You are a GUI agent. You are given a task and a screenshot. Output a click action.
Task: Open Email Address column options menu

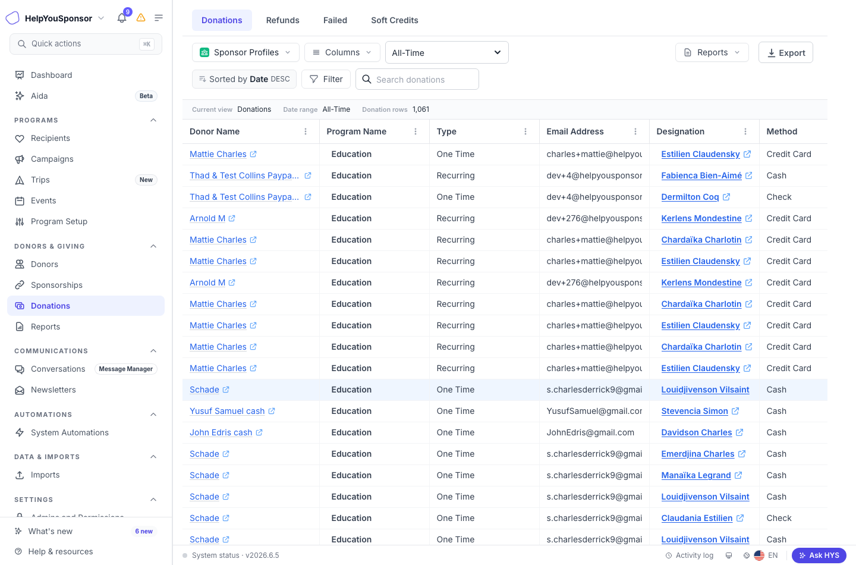pyautogui.click(x=635, y=131)
